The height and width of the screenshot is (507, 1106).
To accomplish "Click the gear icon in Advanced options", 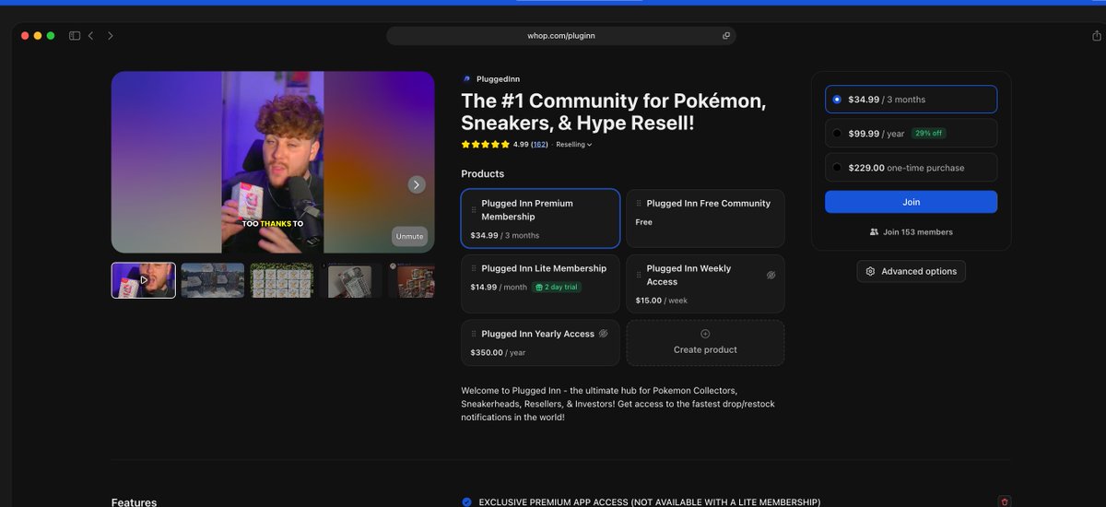I will [870, 271].
